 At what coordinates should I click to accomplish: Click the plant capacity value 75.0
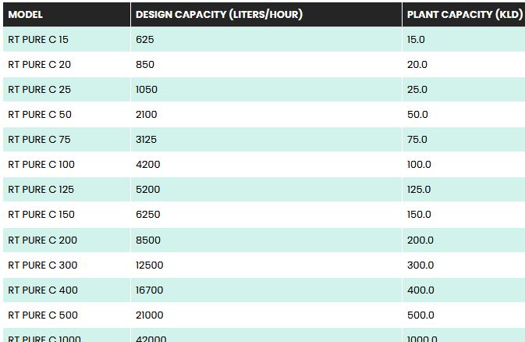pyautogui.click(x=417, y=139)
